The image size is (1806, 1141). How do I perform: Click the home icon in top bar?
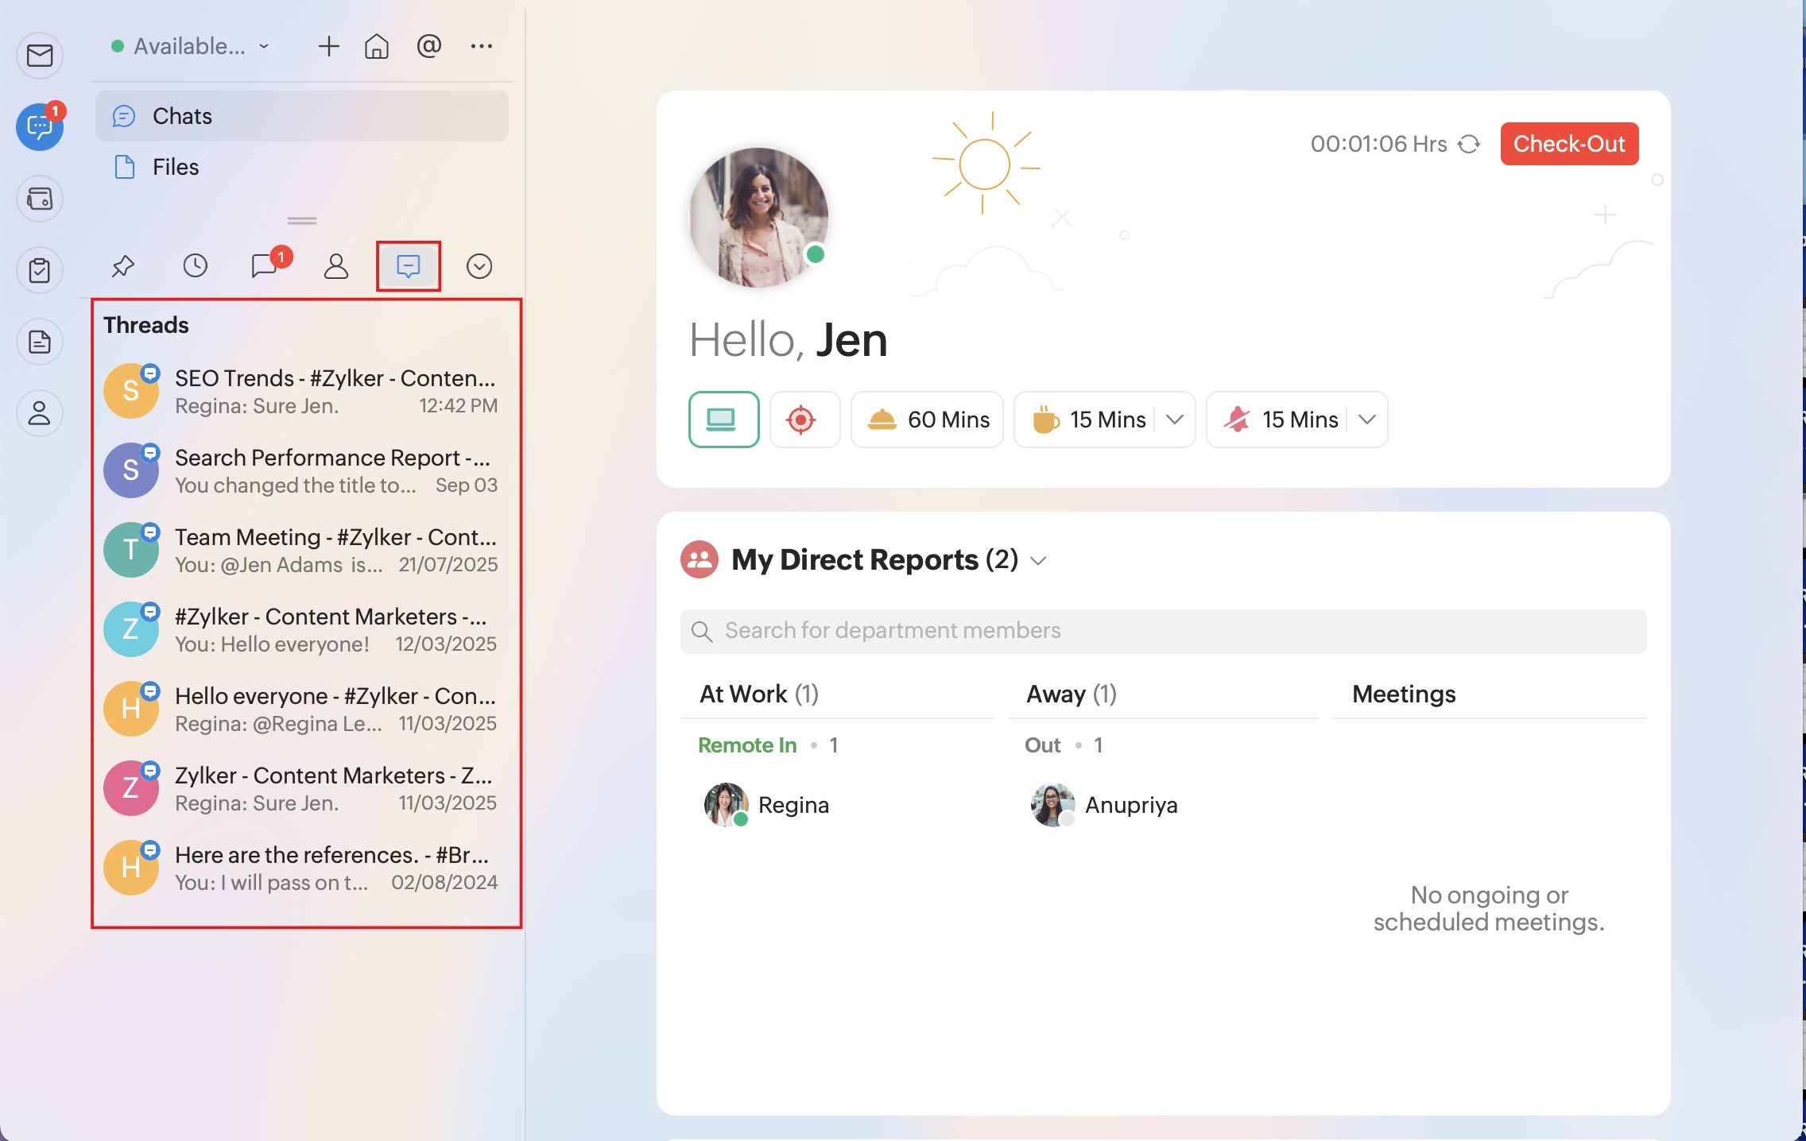[x=376, y=47]
